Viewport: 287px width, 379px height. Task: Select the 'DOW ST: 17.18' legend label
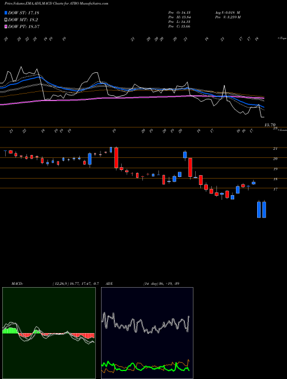(x=24, y=13)
